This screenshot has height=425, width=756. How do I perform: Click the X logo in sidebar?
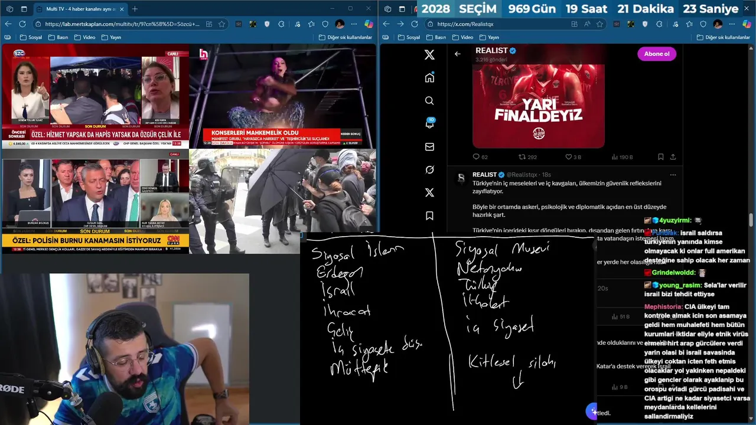pyautogui.click(x=429, y=55)
